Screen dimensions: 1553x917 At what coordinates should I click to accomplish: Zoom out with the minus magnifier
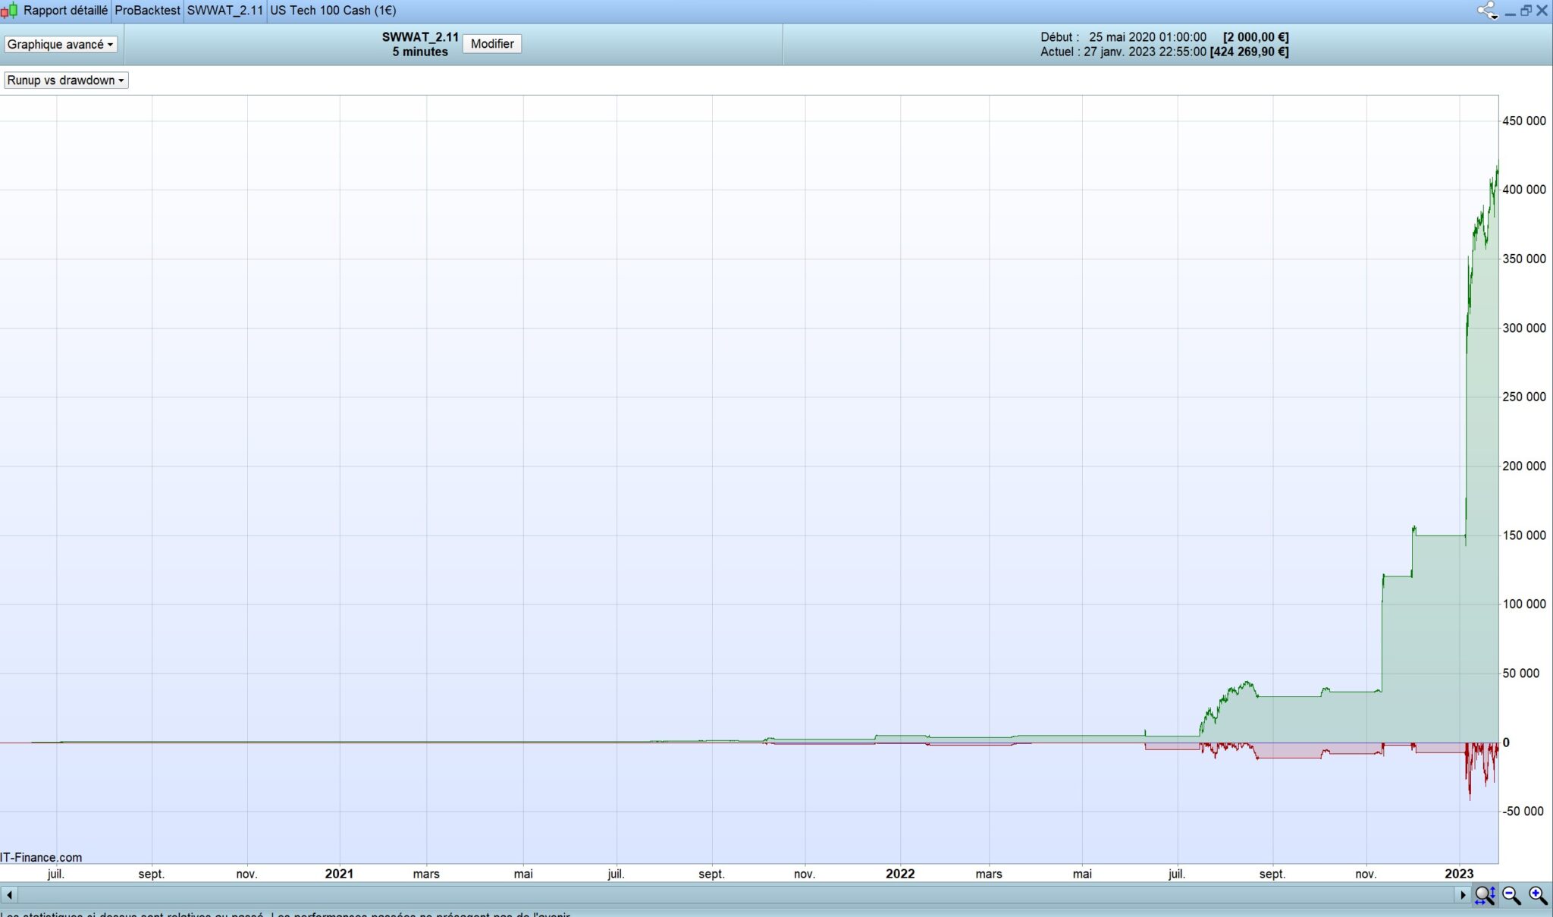1511,895
